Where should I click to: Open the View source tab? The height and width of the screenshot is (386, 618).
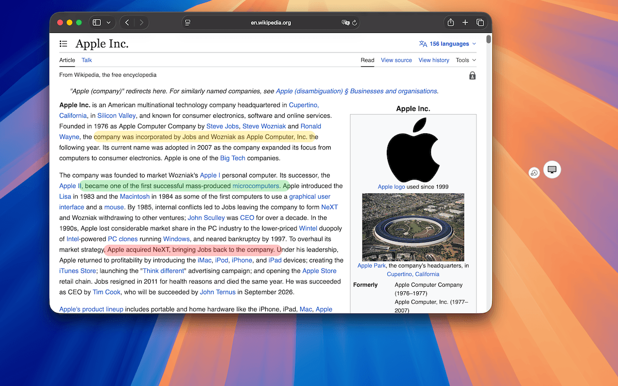point(397,60)
